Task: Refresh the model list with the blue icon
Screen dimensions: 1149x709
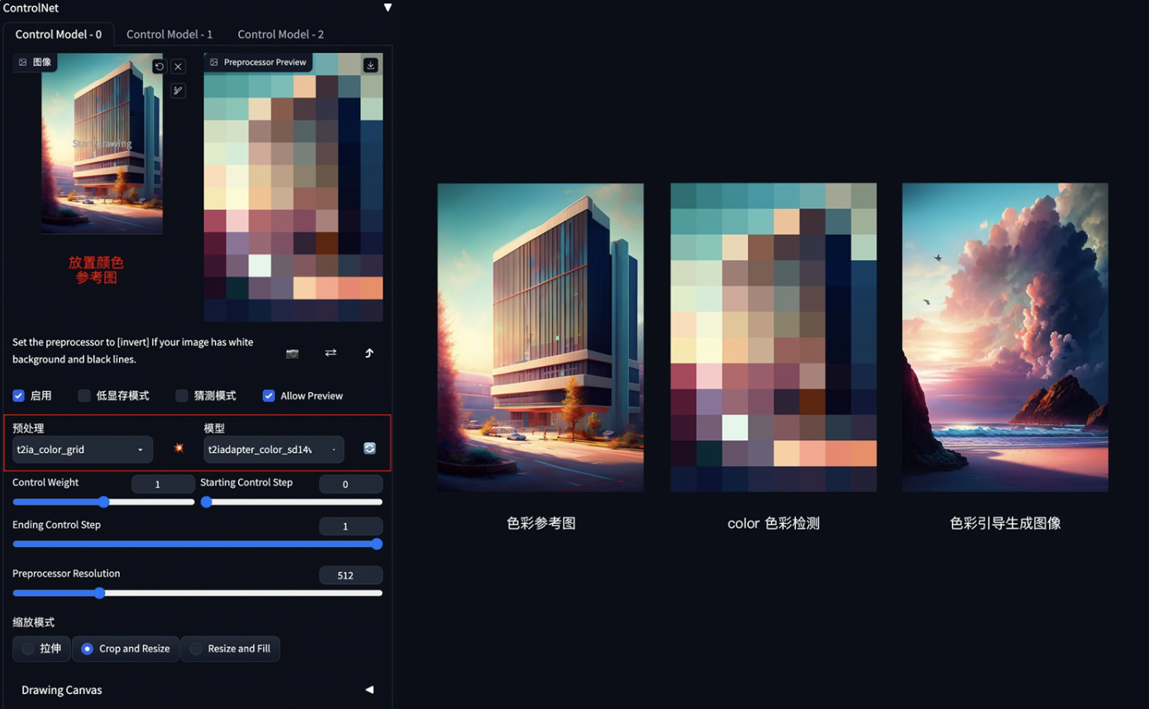Action: pos(369,448)
